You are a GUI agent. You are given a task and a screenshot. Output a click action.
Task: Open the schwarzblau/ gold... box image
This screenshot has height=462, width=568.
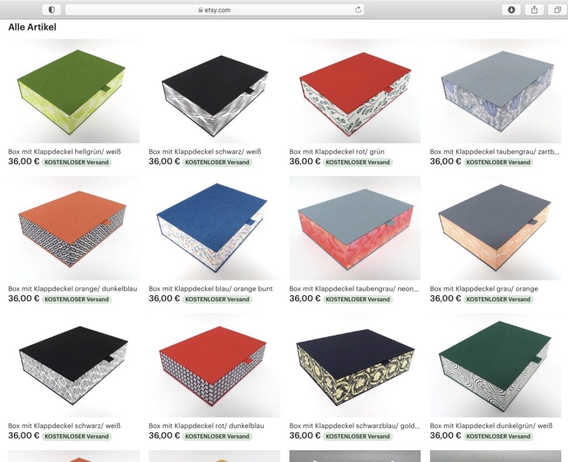click(354, 365)
